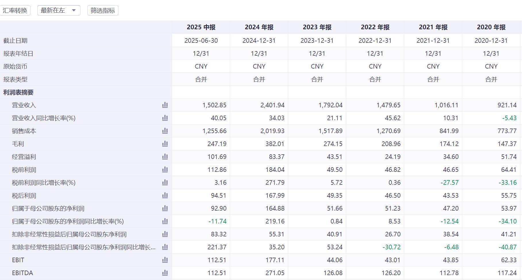Open chart for 归属于母公司股东的净利润
Image resolution: width=522 pixels, height=280 pixels.
coord(165,208)
